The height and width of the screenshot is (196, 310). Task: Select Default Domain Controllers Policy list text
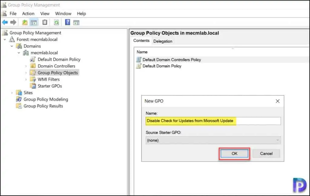click(x=172, y=59)
